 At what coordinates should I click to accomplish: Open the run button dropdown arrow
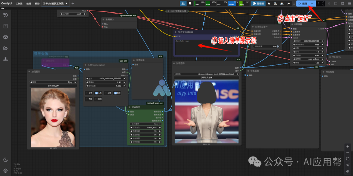312,3
